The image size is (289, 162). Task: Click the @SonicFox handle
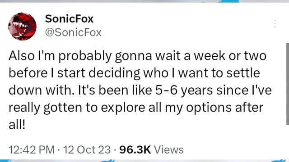point(73,32)
